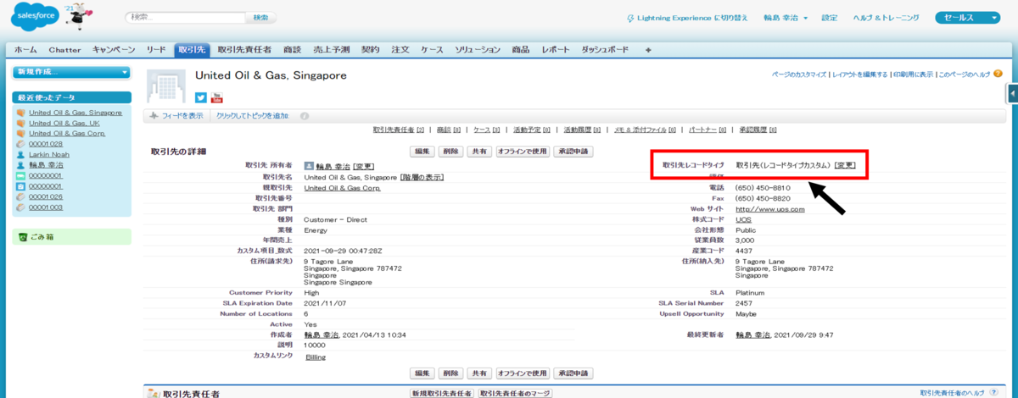Go to the ホーム tab
Screen dimensions: 1018x398
click(25, 50)
